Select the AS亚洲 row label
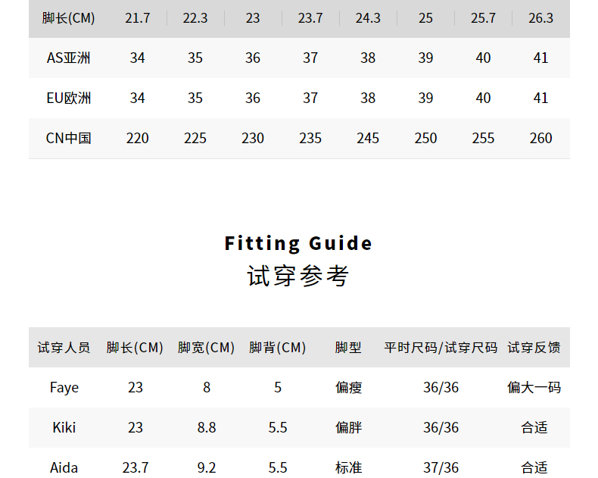 pyautogui.click(x=68, y=58)
